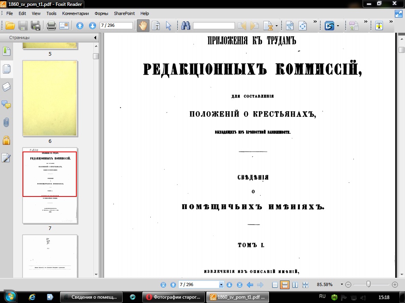The width and height of the screenshot is (405, 303).
Task: Click the binoculars Search icon
Action: coord(185,26)
